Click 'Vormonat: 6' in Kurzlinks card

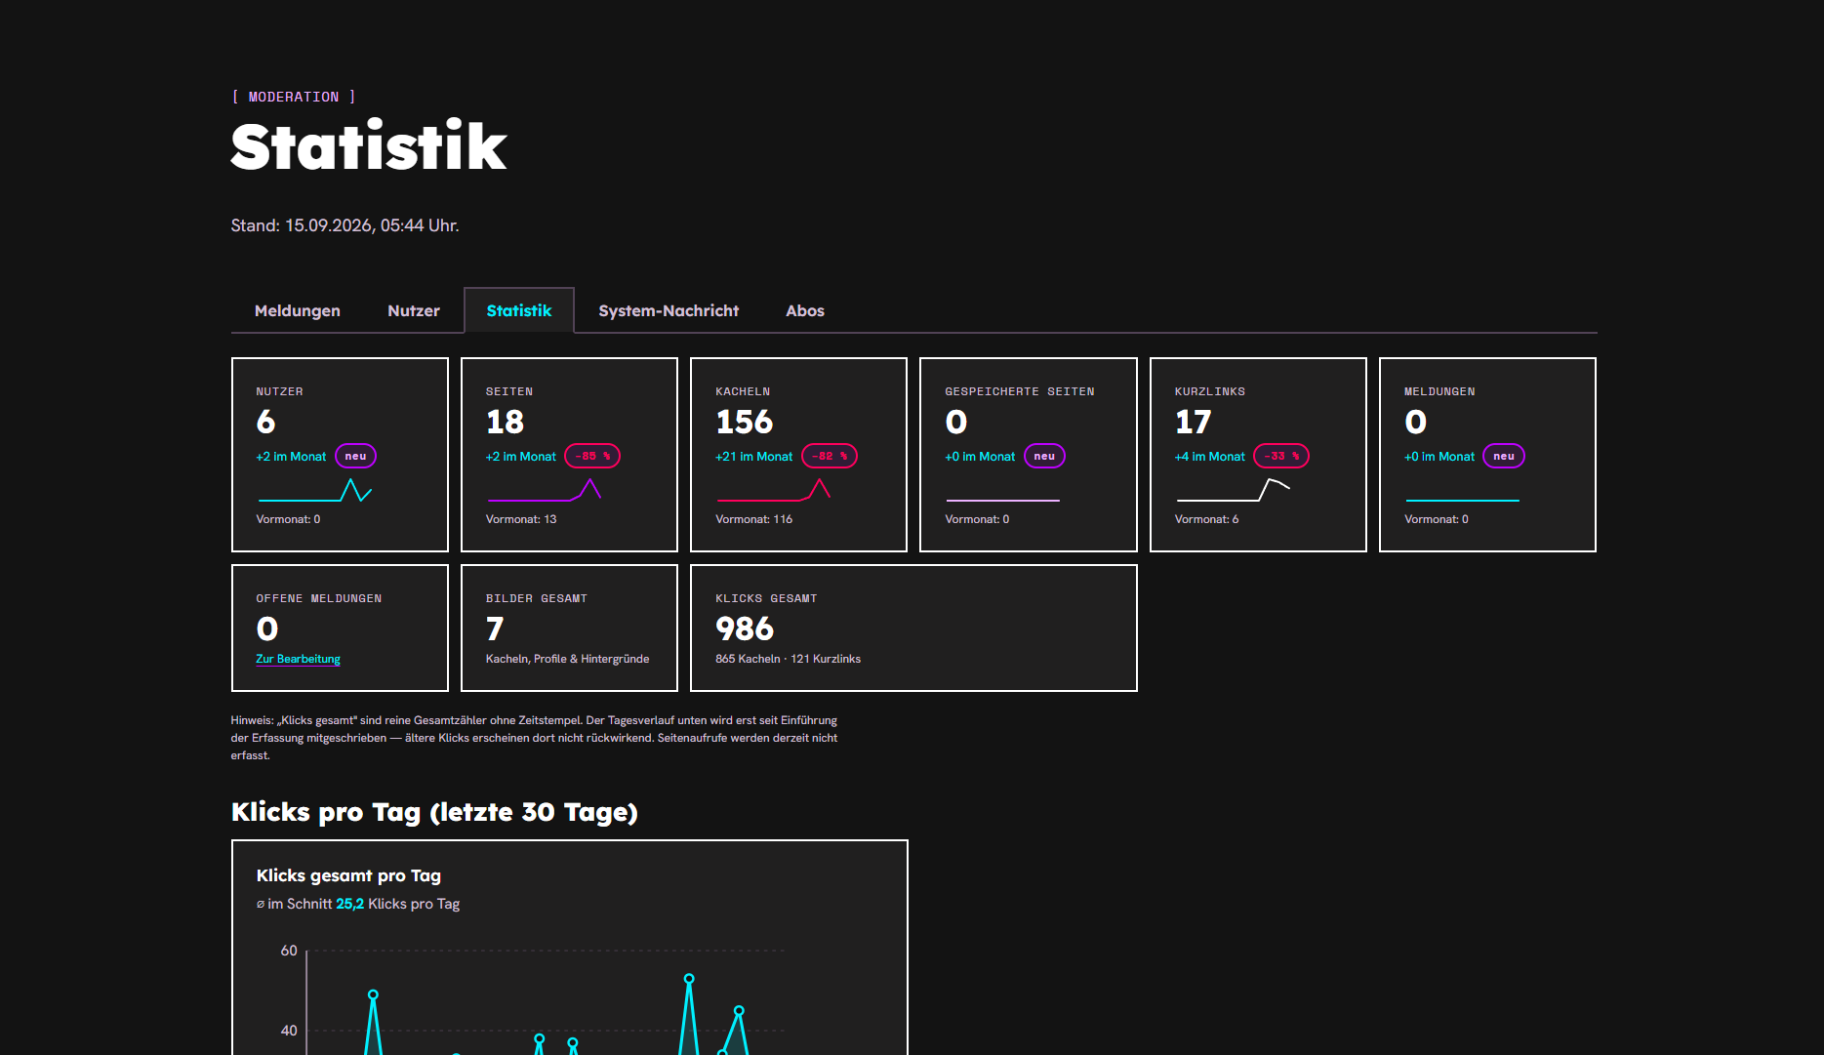click(1206, 519)
